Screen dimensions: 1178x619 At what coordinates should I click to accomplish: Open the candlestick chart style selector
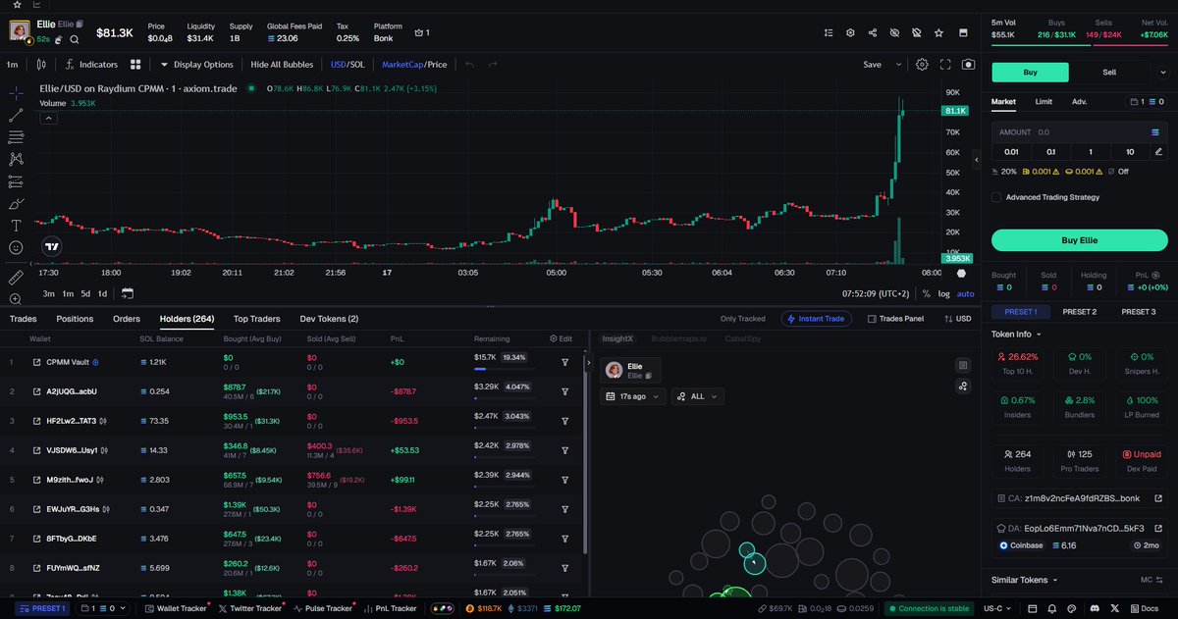point(40,65)
